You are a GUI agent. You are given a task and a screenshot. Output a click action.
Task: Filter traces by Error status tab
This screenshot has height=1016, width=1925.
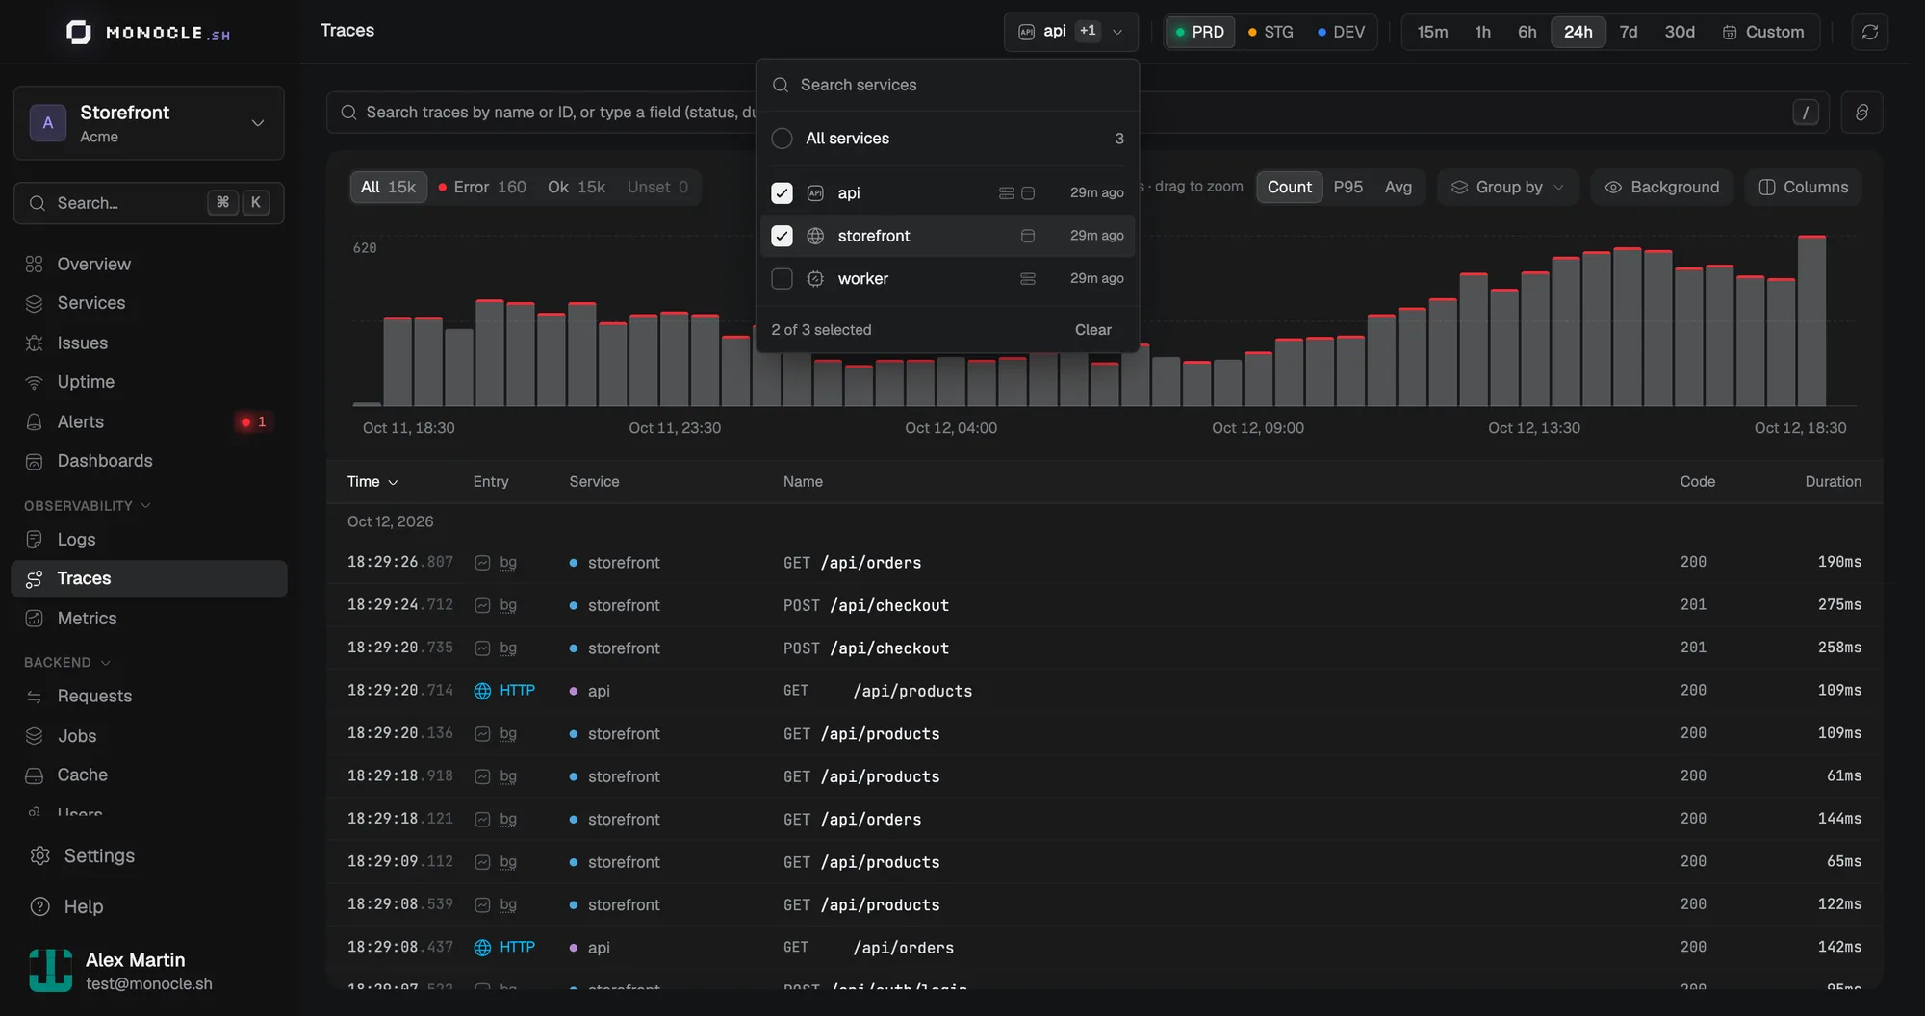(481, 187)
